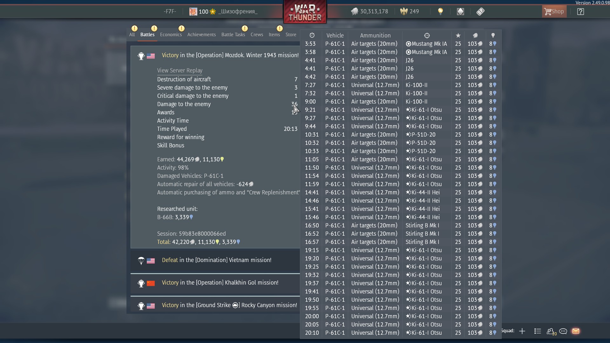The height and width of the screenshot is (343, 610).
Task: Open the mail envelope icon
Action: click(x=576, y=331)
